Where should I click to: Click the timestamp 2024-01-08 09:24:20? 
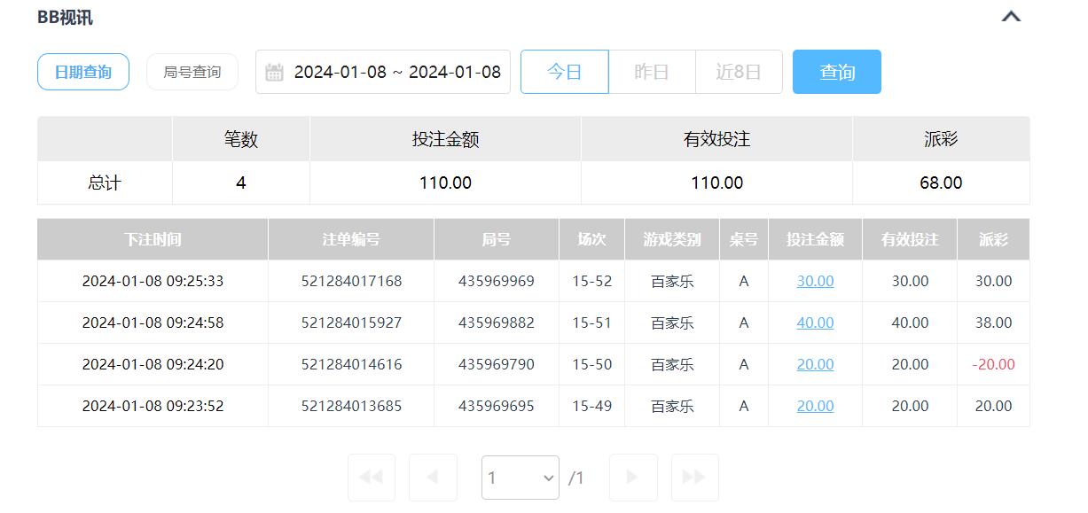[153, 364]
